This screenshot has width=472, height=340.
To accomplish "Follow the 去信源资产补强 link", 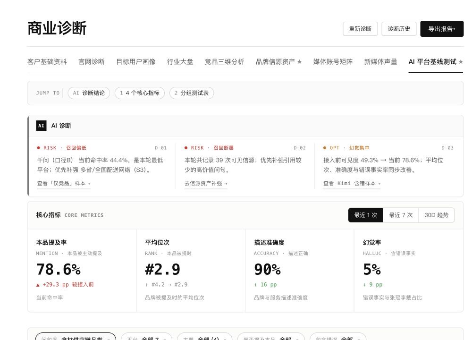I will [206, 183].
